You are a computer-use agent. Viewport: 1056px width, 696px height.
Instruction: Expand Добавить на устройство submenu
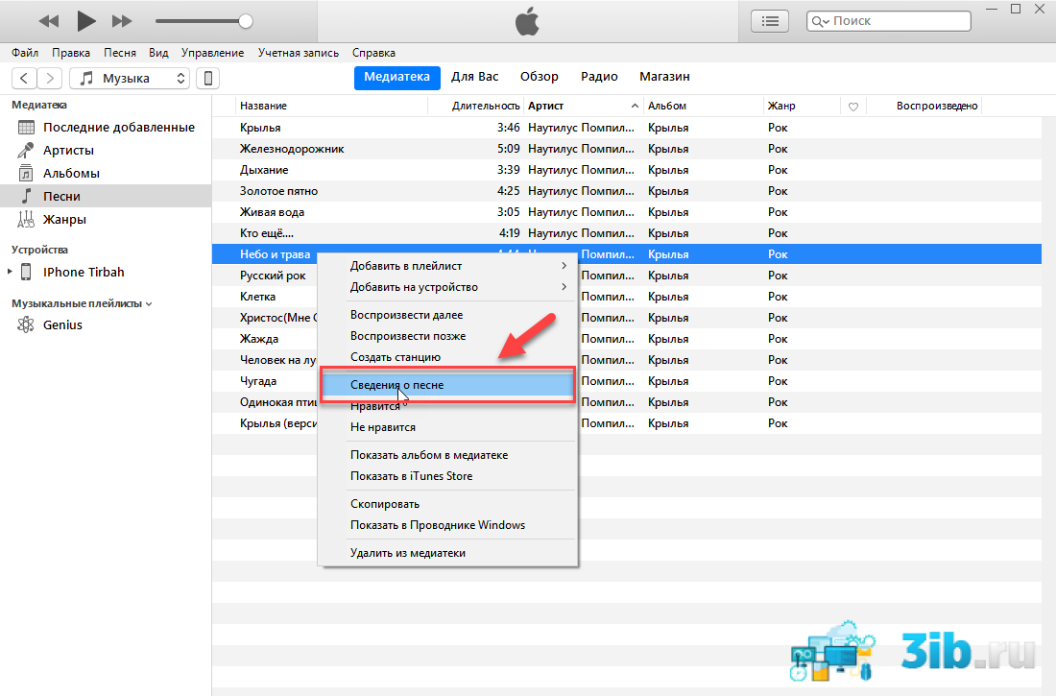[448, 287]
